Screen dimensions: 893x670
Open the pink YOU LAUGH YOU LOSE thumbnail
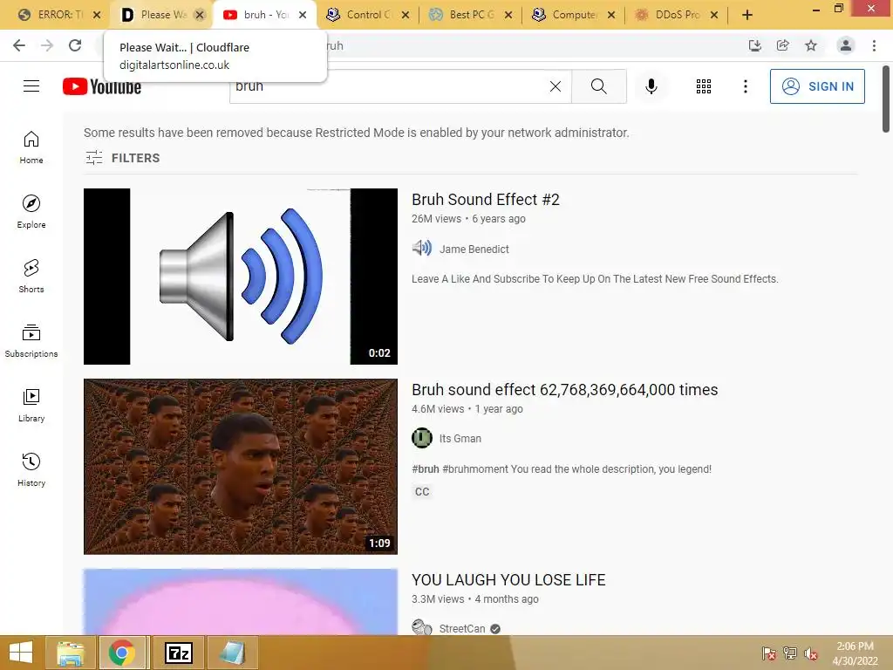(x=241, y=602)
